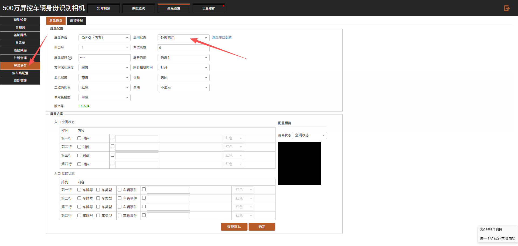Open 白名单 sidebar item

point(20,43)
